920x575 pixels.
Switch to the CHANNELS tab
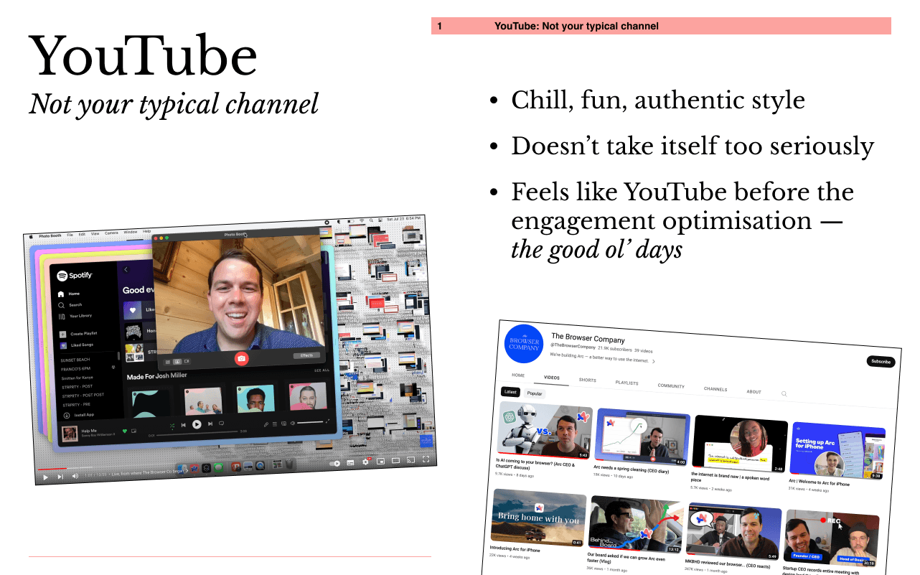point(715,389)
